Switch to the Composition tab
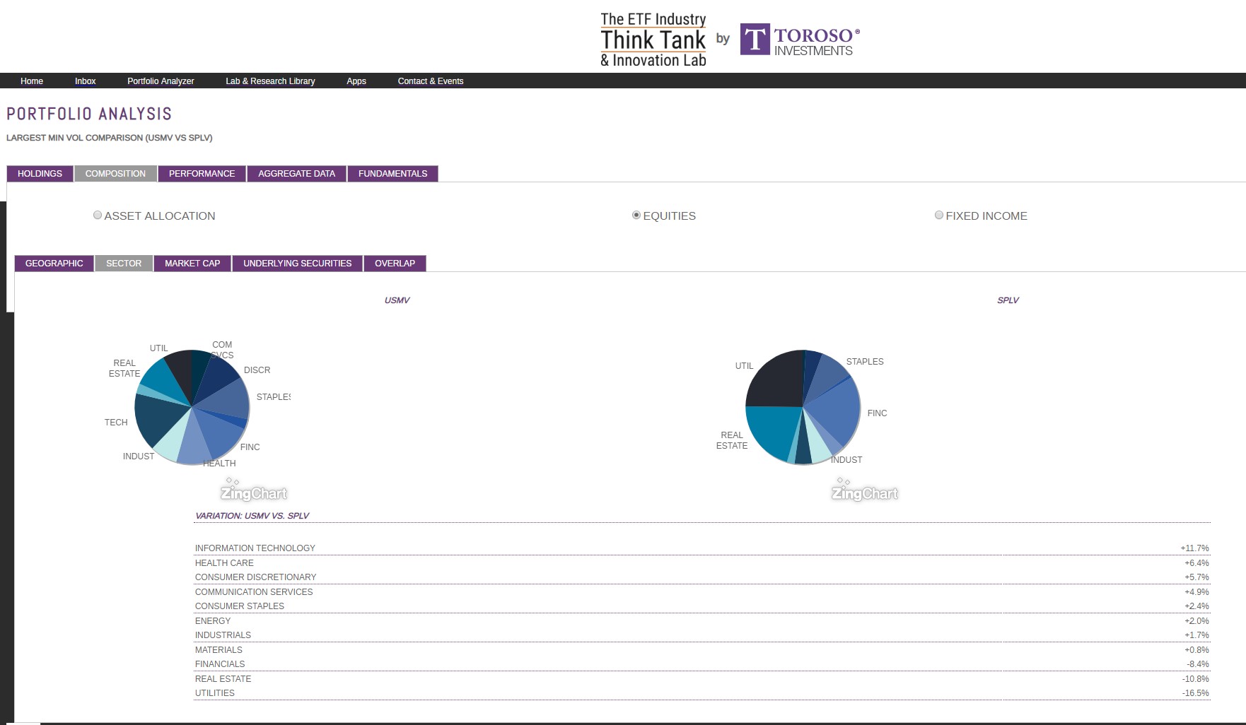 click(x=115, y=174)
